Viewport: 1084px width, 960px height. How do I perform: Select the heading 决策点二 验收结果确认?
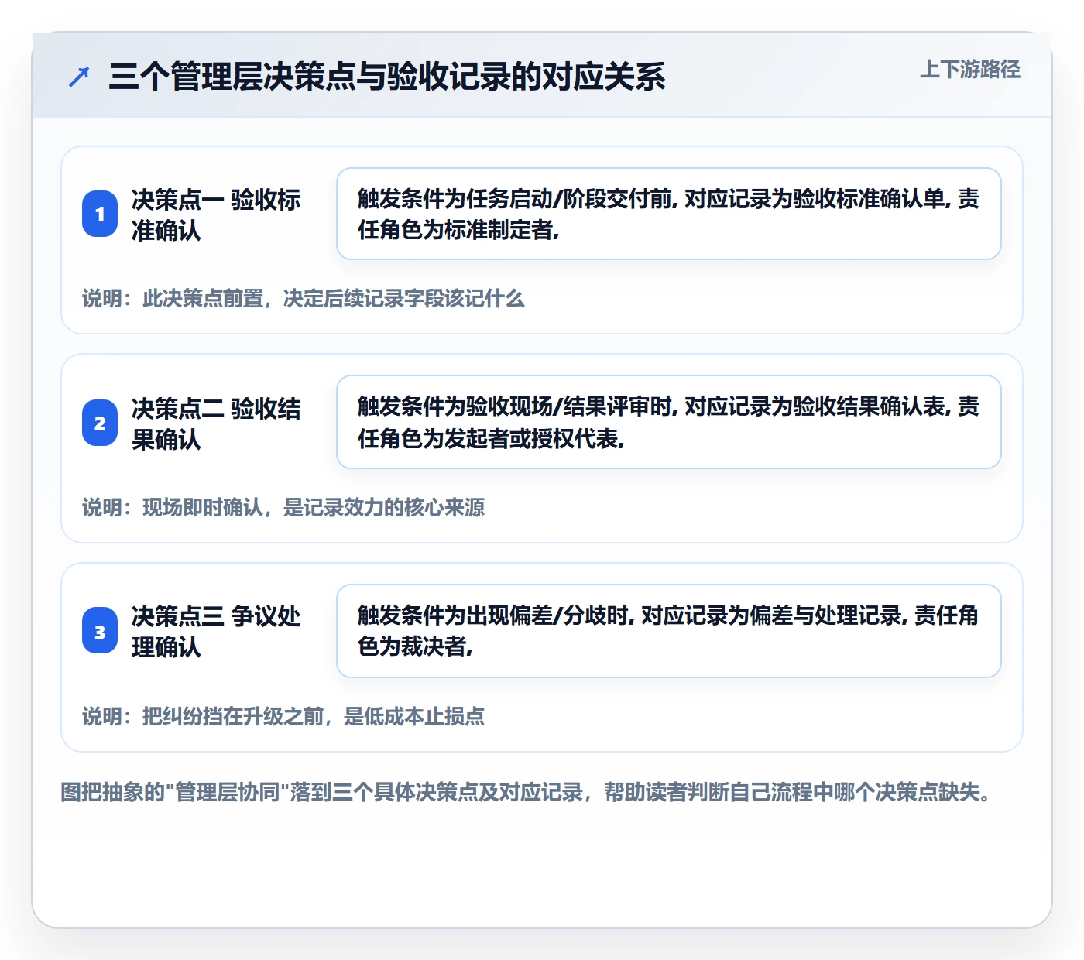216,423
